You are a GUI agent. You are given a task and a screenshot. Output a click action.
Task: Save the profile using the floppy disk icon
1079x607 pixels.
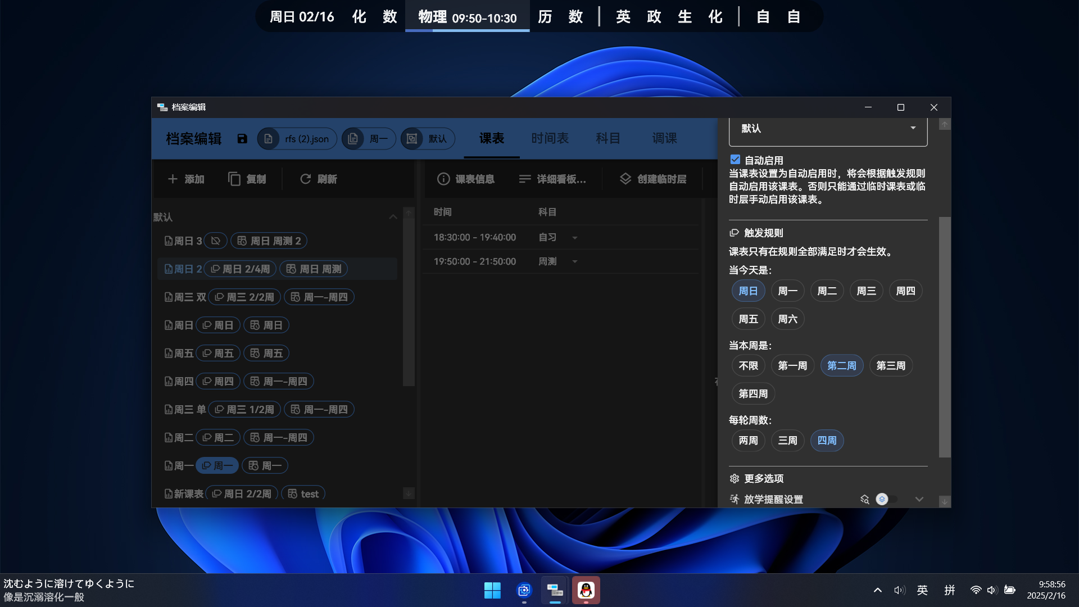(x=242, y=139)
